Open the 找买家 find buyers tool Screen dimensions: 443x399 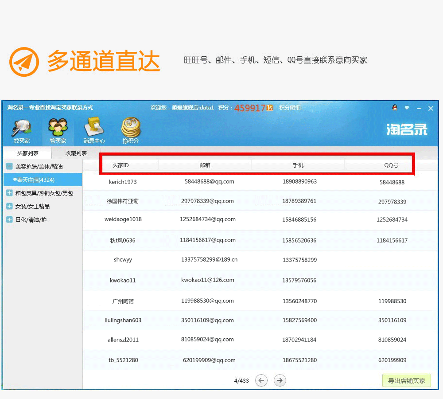tap(21, 131)
